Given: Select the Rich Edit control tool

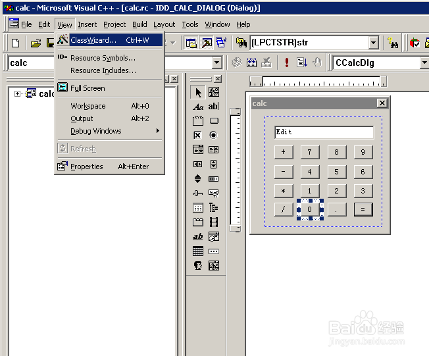Looking at the screenshot, I should [198, 236].
